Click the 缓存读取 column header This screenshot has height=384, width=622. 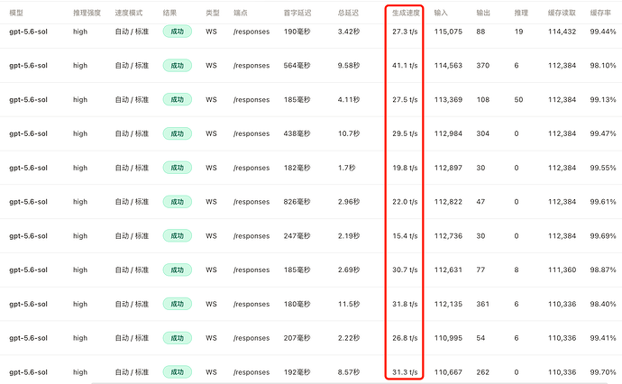click(562, 14)
